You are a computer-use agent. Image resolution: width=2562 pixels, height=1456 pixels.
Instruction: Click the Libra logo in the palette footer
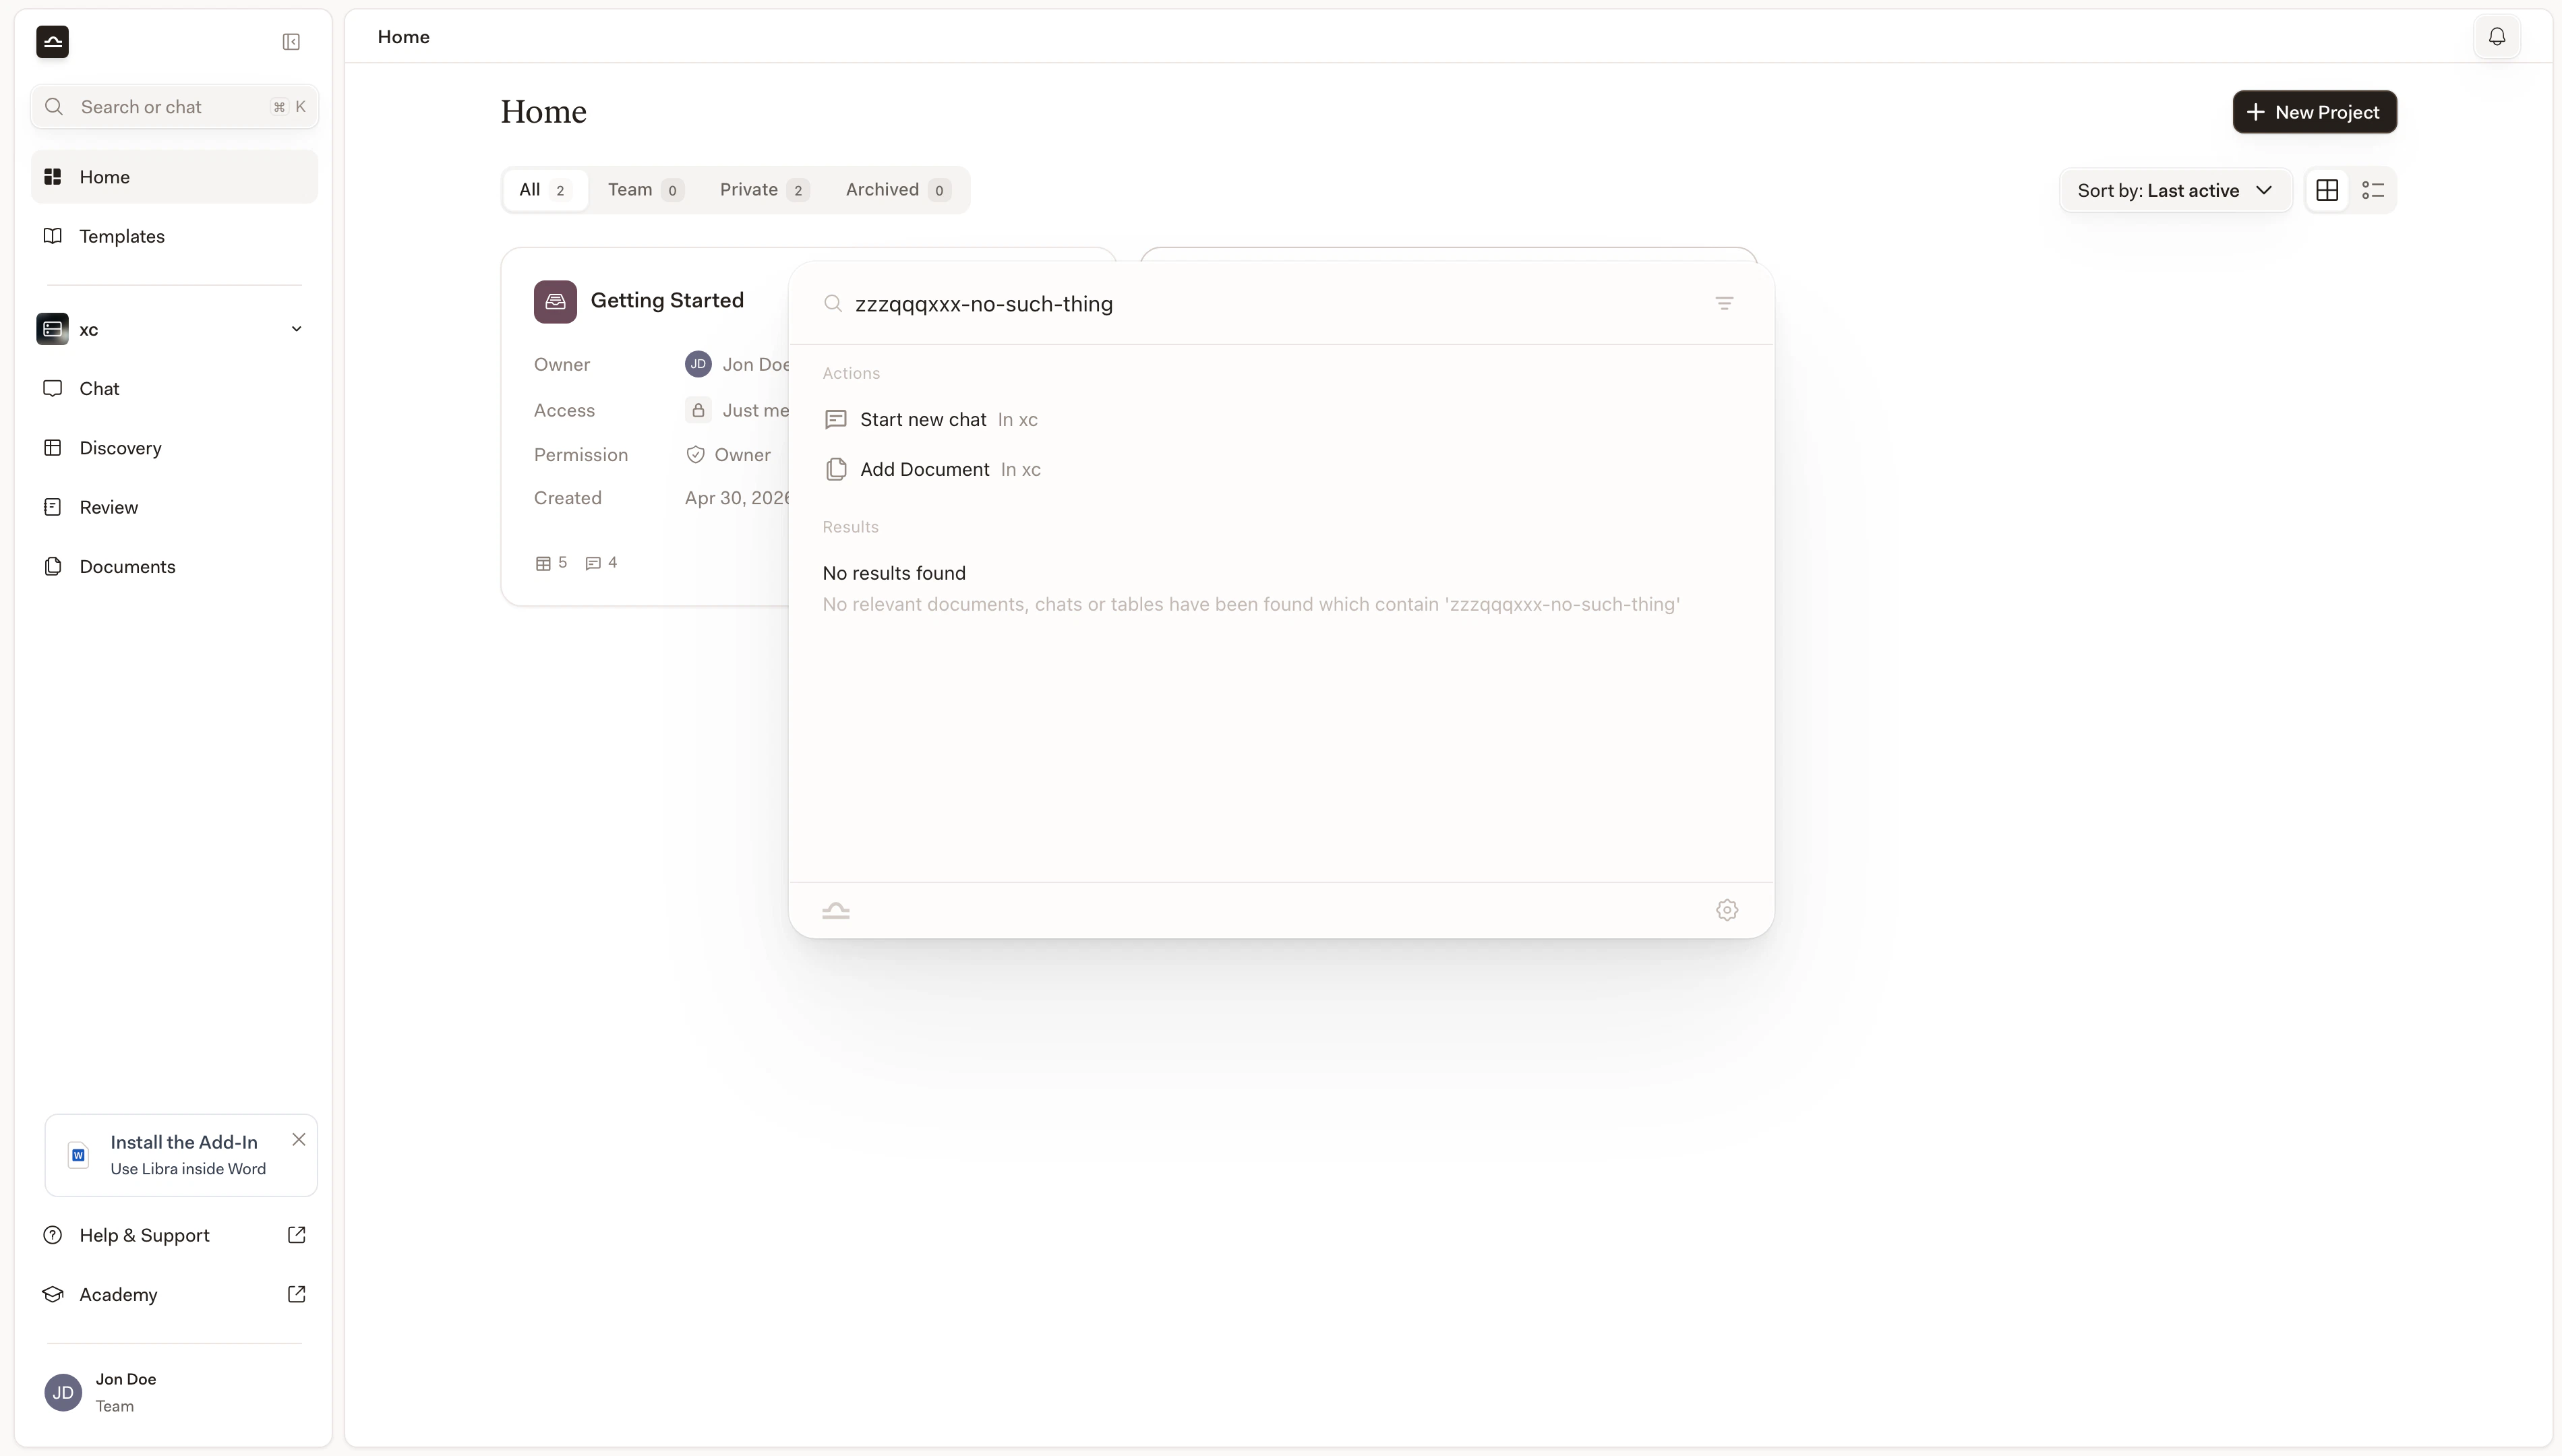coord(836,910)
